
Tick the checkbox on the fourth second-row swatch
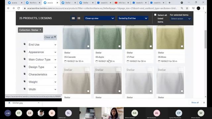182,91
